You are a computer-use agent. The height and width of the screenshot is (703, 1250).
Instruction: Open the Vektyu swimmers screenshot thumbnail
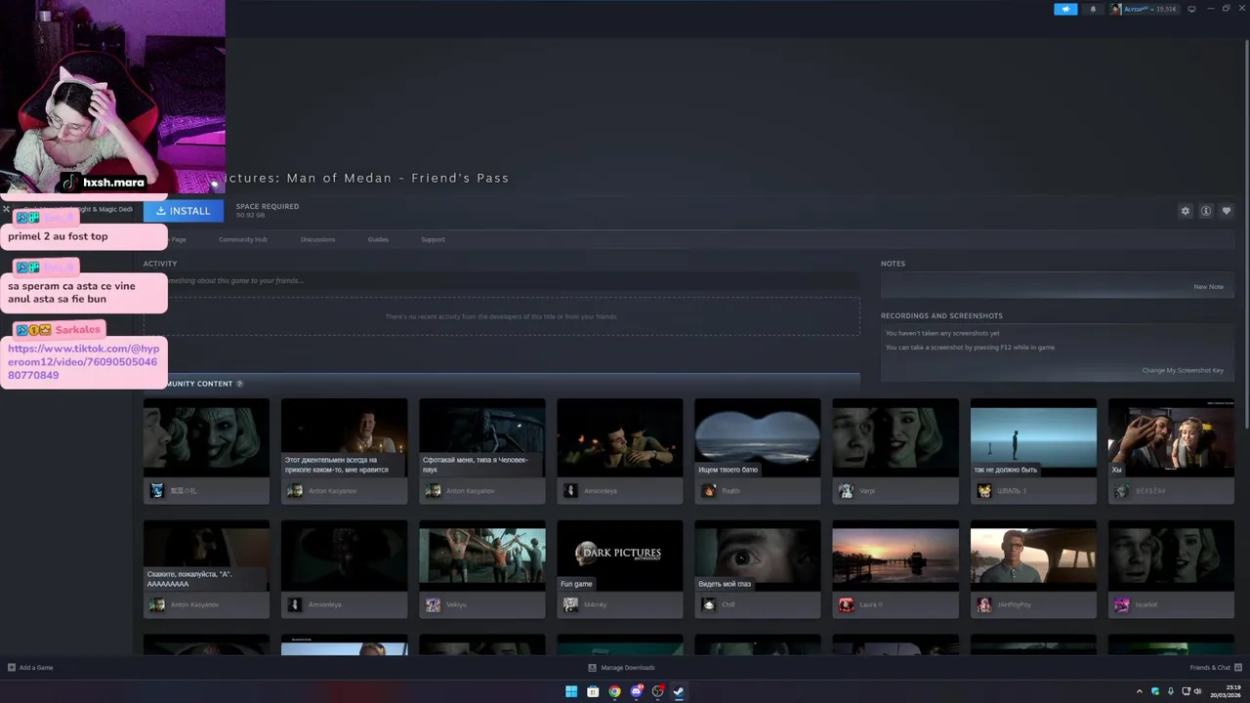pos(481,556)
